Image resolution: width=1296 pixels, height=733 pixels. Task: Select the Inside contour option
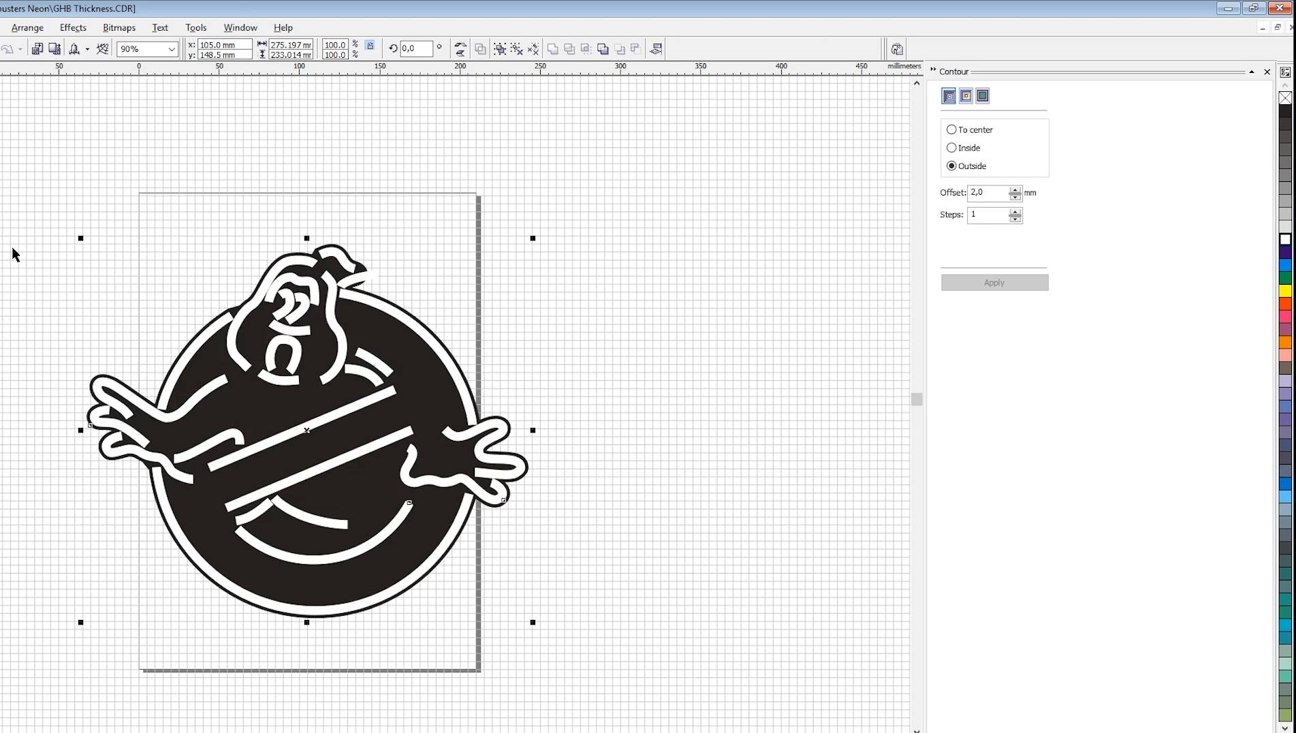click(x=951, y=148)
